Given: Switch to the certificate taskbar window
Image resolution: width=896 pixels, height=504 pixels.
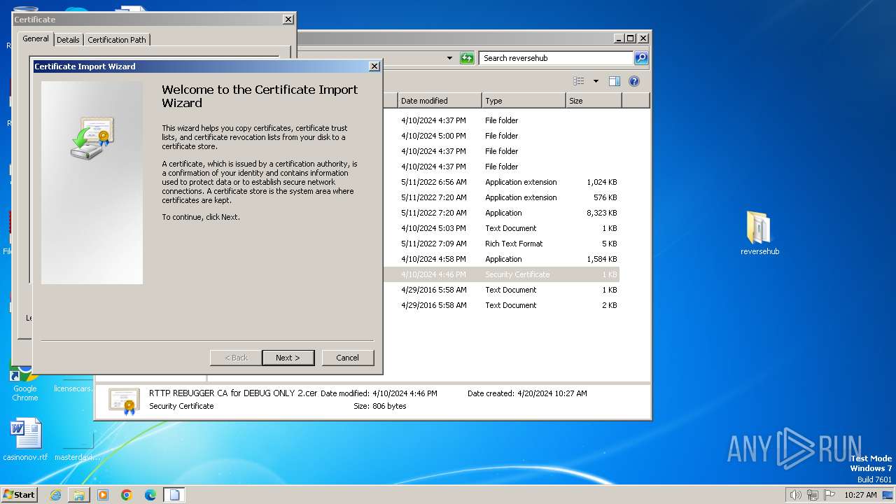Looking at the screenshot, I should (174, 495).
